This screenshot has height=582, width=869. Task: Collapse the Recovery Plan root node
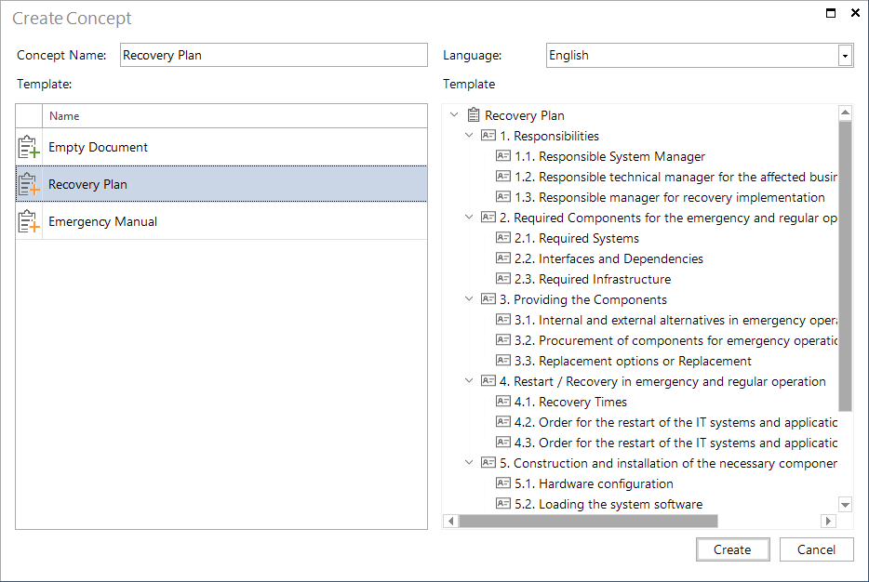(x=454, y=114)
